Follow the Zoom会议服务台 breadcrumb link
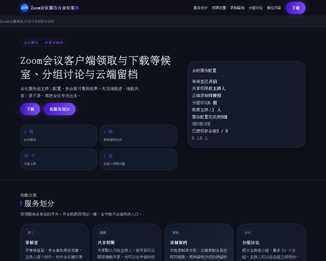The width and height of the screenshot is (326, 261). tap(11, 21)
